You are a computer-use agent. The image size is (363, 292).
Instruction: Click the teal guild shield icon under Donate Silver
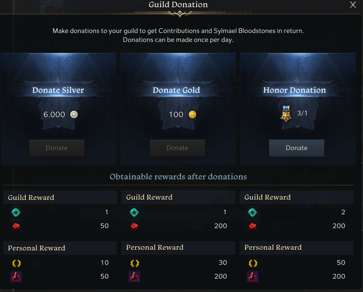(x=16, y=212)
